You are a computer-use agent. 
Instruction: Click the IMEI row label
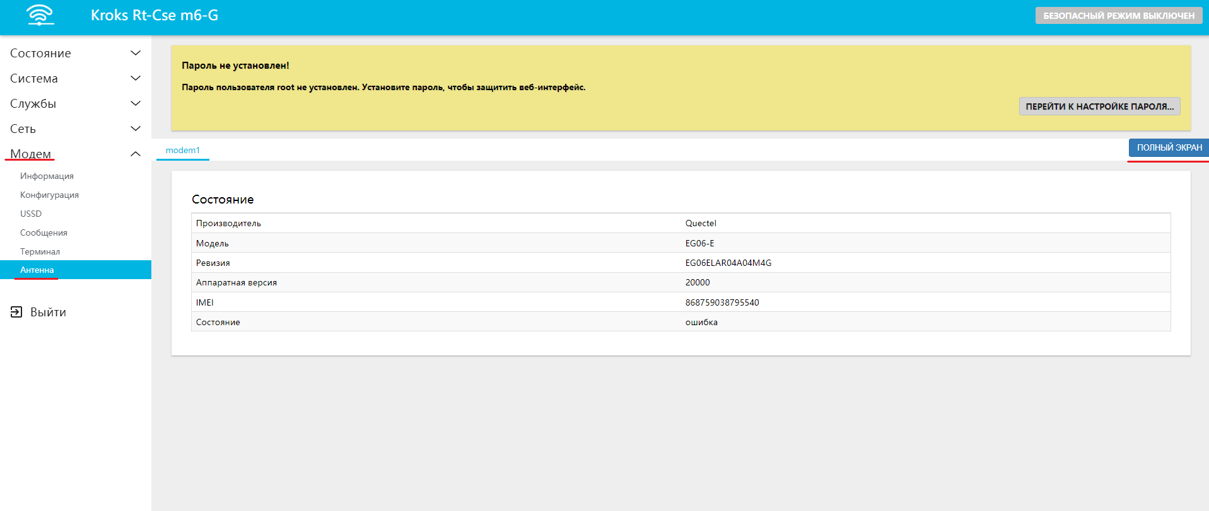[205, 302]
